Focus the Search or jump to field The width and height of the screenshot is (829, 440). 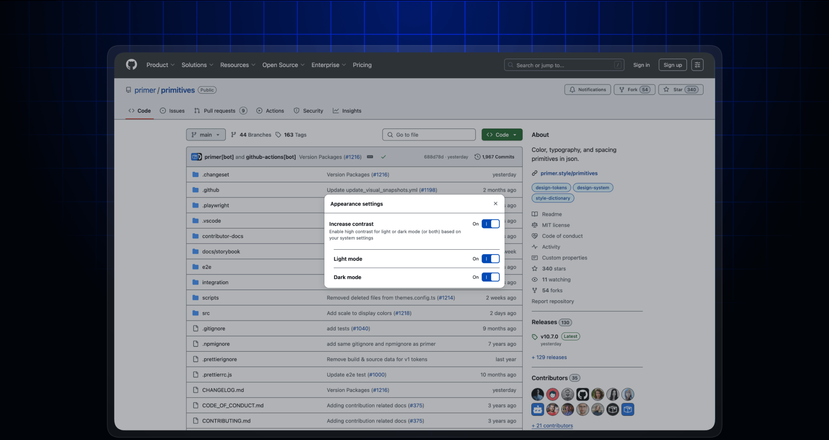564,65
